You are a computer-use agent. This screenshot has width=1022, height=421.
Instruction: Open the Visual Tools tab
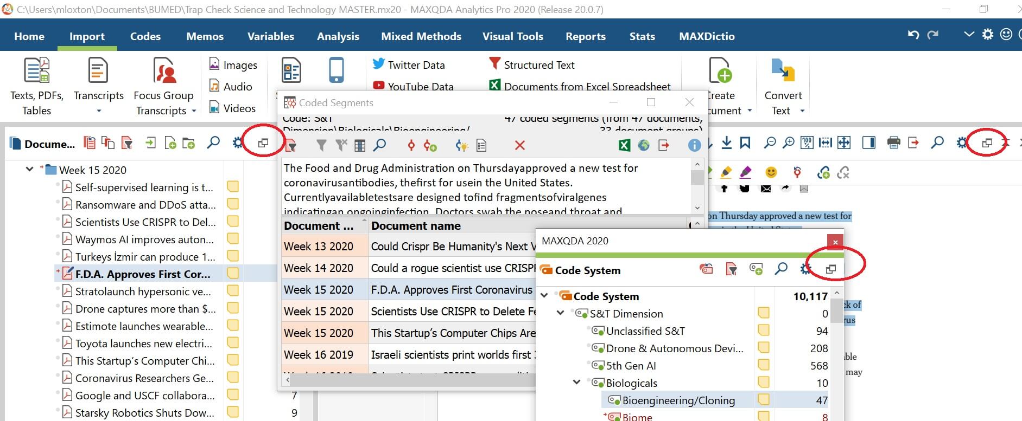tap(512, 36)
